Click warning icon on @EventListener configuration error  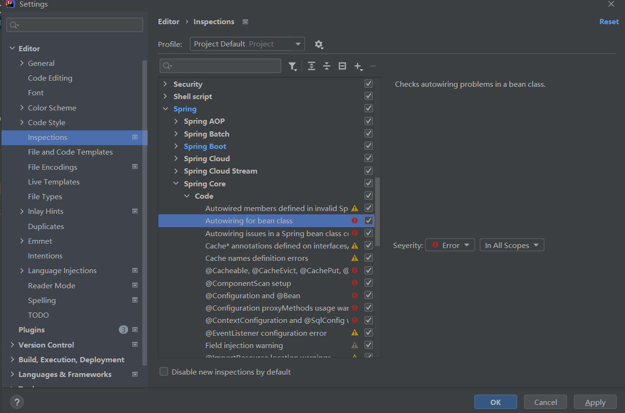tap(355, 333)
